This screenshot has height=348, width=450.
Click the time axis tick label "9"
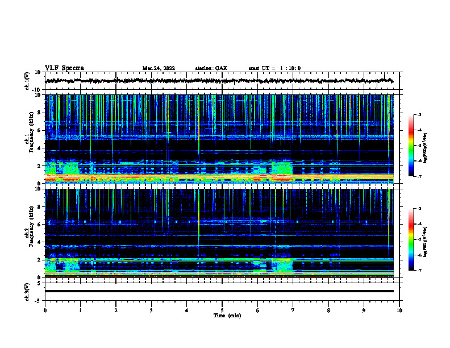364,310
